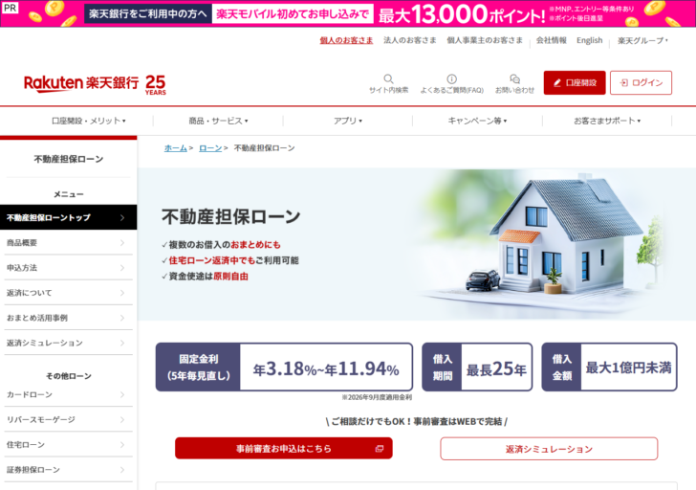Expand the アプリ menu
Screen dimensions: 696x490
tap(348, 121)
